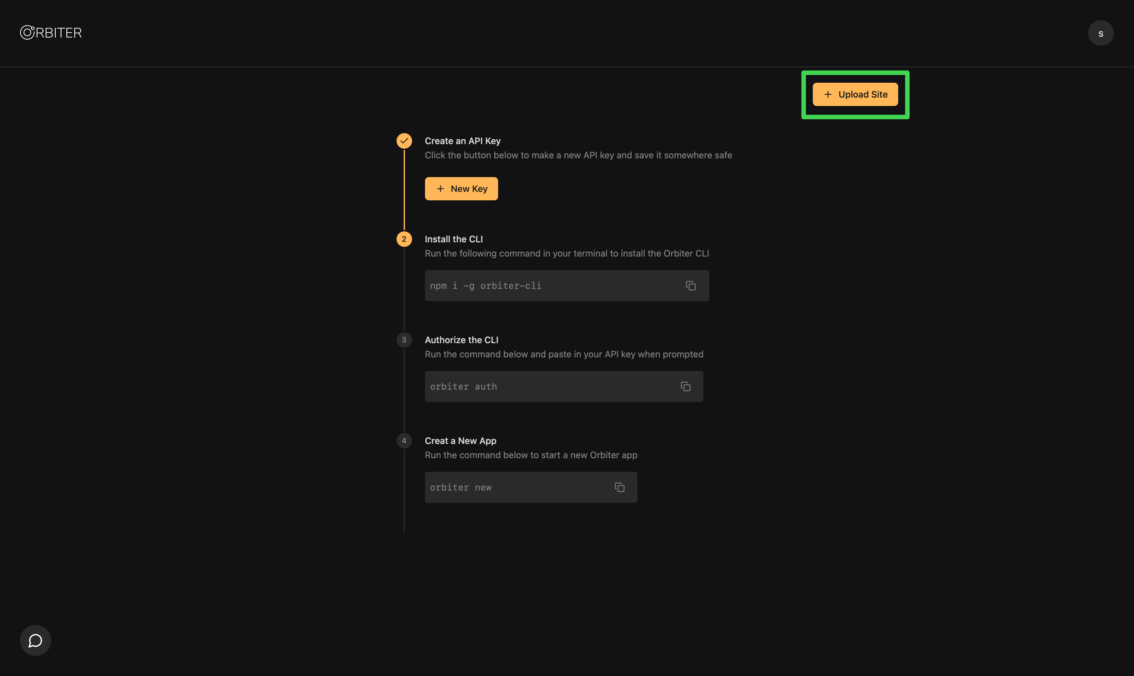
Task: Click the 'Creat a New App' heading
Action: [x=461, y=440]
